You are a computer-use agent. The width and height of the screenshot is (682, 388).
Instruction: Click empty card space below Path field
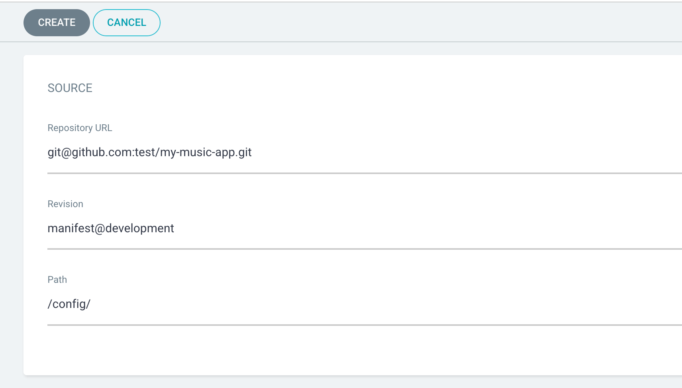[353, 351]
